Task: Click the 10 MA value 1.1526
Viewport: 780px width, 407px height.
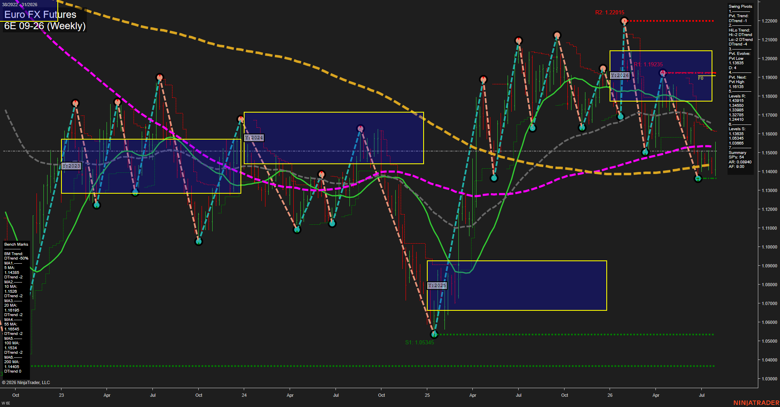Action: 11,292
